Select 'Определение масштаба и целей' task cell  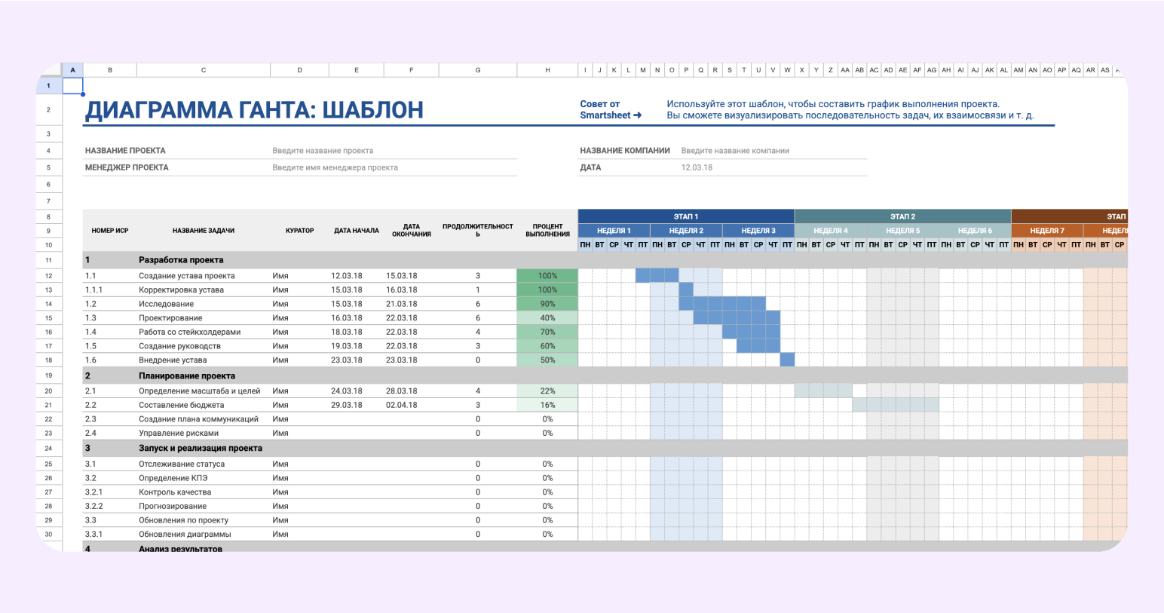click(204, 391)
